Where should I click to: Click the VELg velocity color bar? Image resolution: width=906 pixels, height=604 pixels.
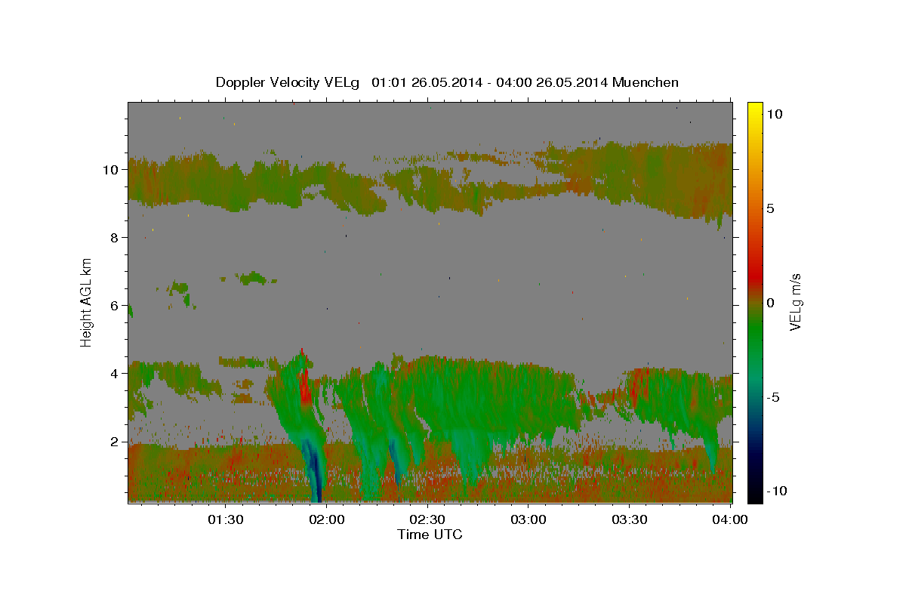755,302
